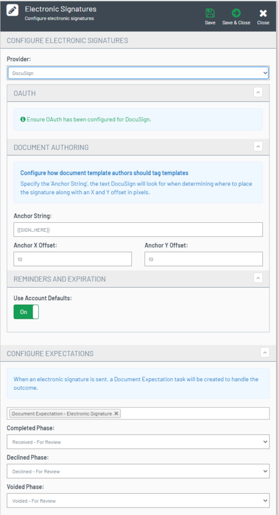
Task: Click the pencil edit icon in header
Action: tap(12, 10)
